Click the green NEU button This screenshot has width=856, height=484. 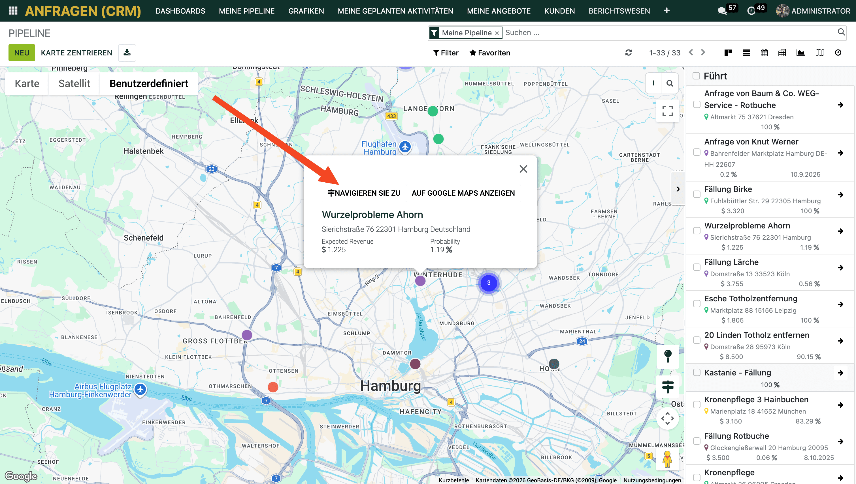click(22, 53)
